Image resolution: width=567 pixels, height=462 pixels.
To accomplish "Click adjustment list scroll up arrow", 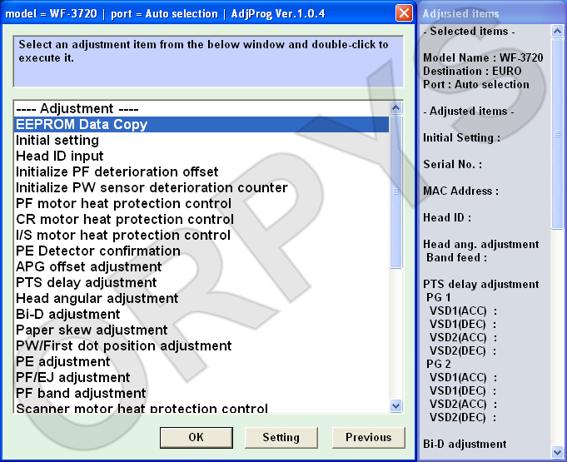I will (x=396, y=107).
